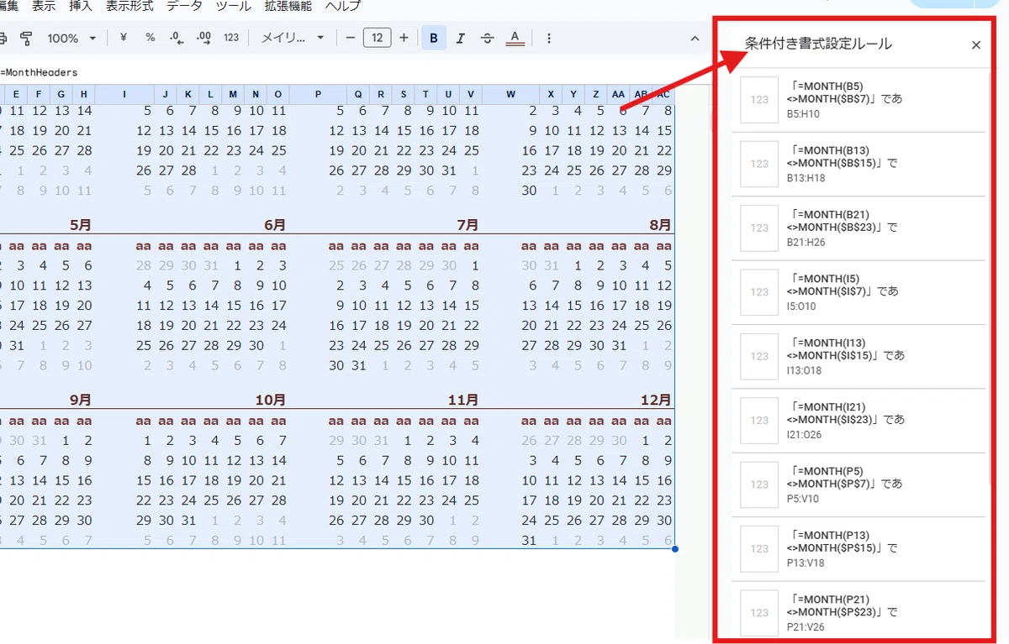Select column header I
This screenshot has width=1009, height=644.
125,94
